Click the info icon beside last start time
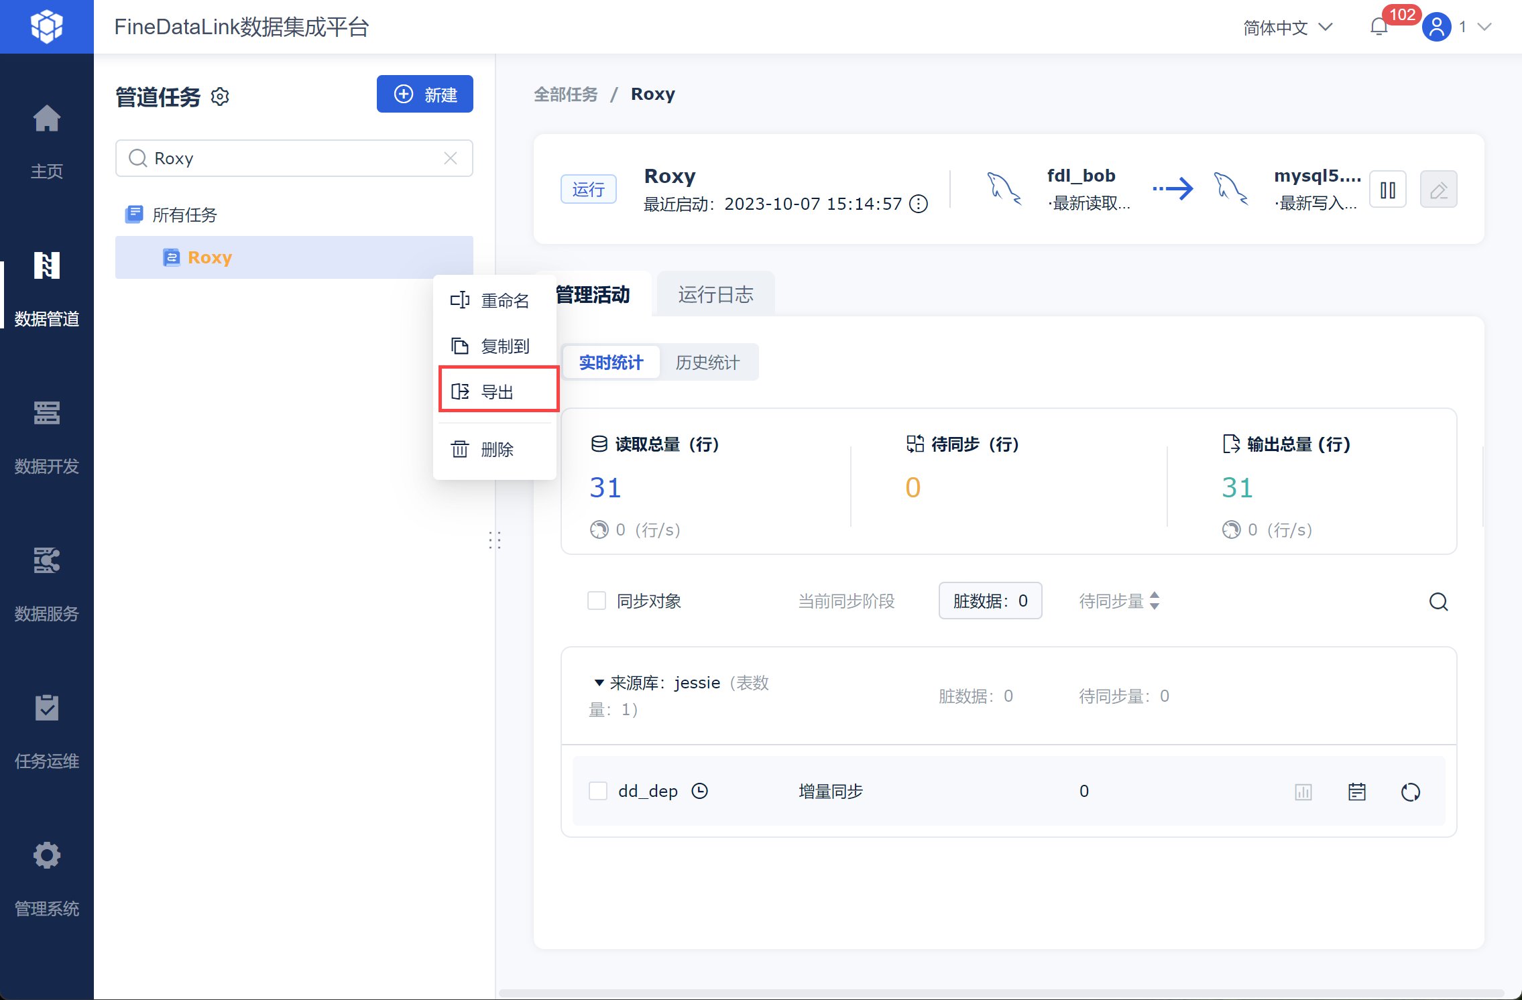Viewport: 1522px width, 1000px height. coord(919,204)
